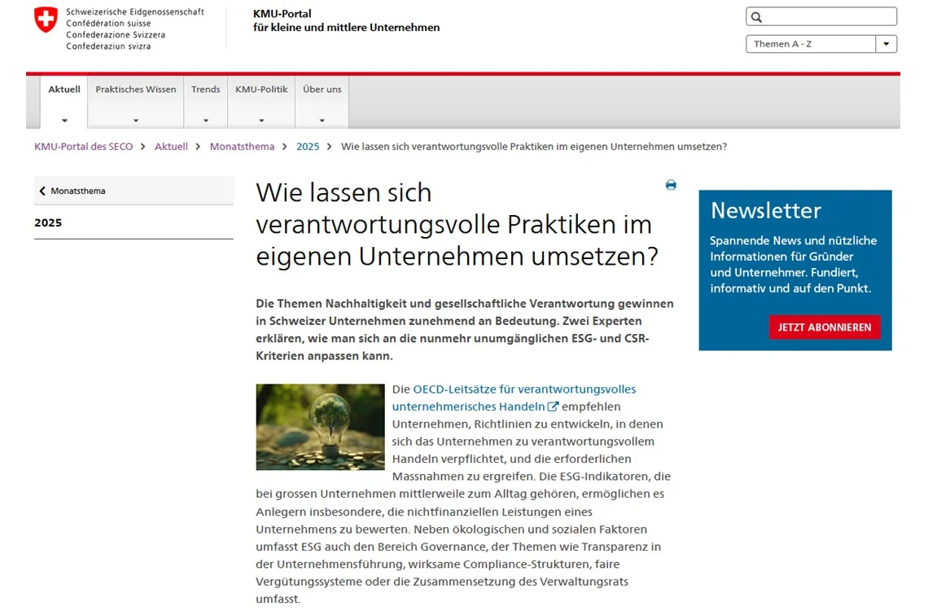Click the magnifier icon in the search box
This screenshot has width=928, height=611.
click(x=757, y=17)
